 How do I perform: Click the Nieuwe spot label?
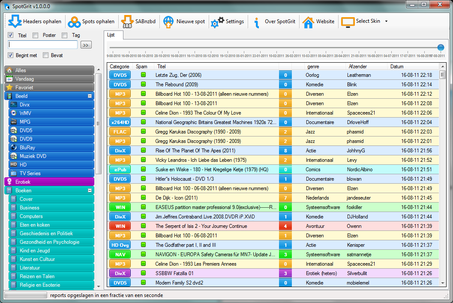click(191, 21)
